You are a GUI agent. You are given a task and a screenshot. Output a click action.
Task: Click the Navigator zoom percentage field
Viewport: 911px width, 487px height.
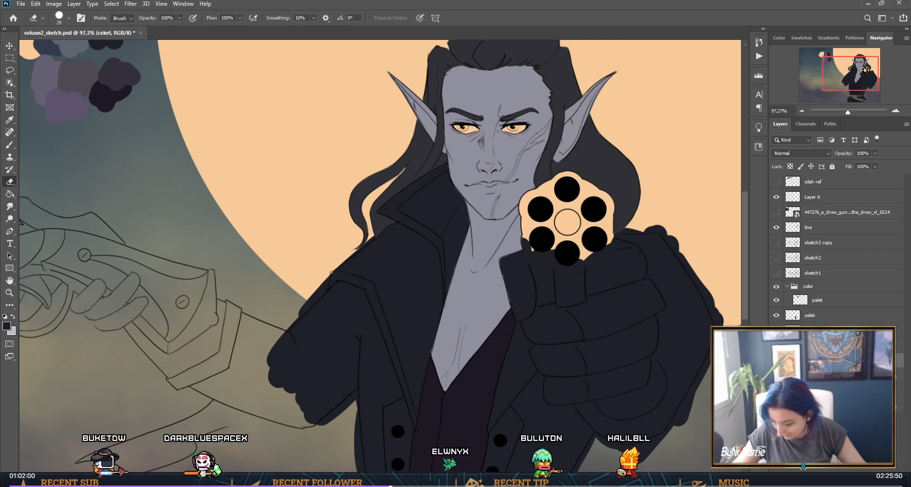(779, 111)
